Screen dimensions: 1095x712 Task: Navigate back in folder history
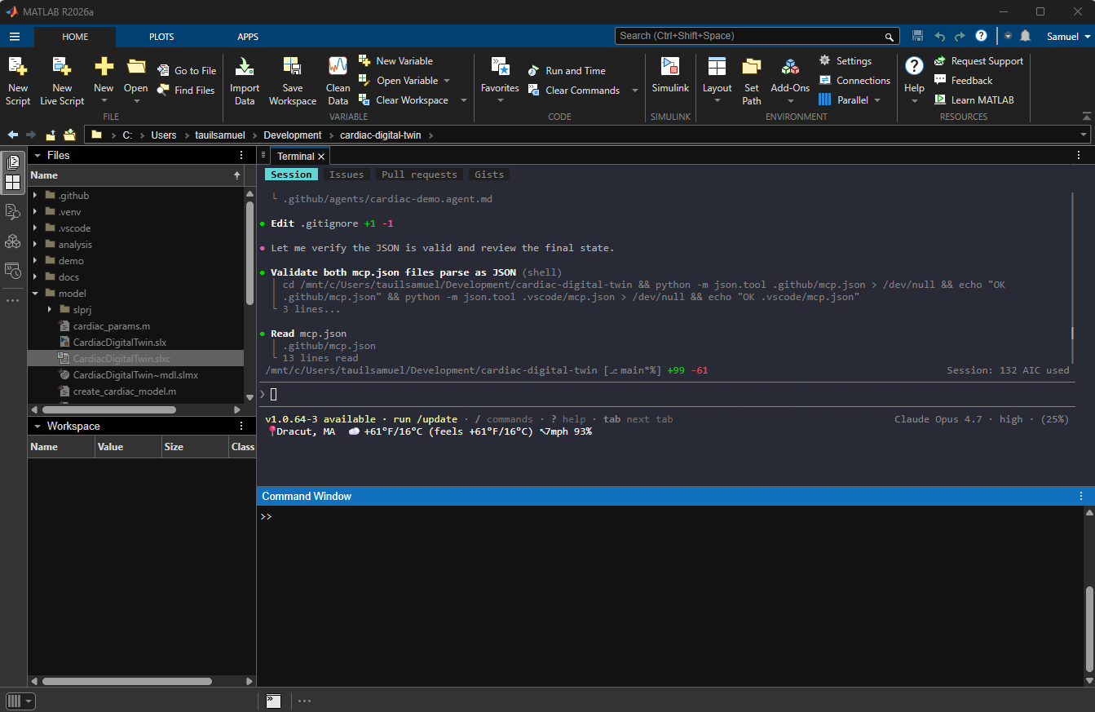[13, 135]
